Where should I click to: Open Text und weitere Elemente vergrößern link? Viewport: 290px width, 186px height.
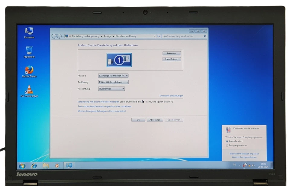(x=105, y=106)
